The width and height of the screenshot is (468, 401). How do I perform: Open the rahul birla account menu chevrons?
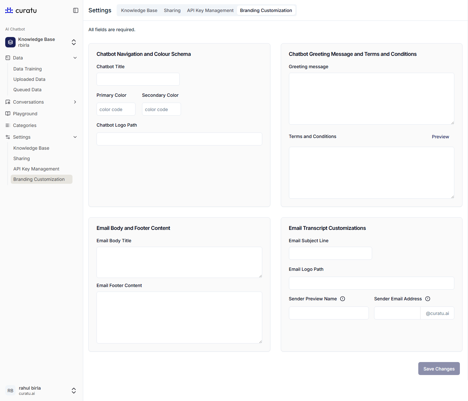74,391
